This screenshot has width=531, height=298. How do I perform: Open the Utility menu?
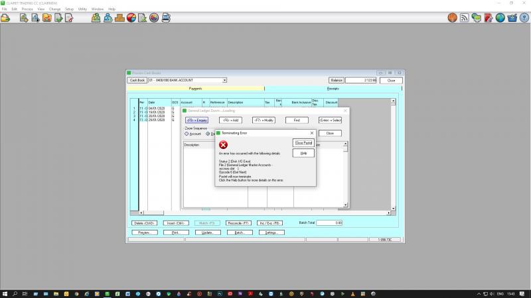pos(82,9)
